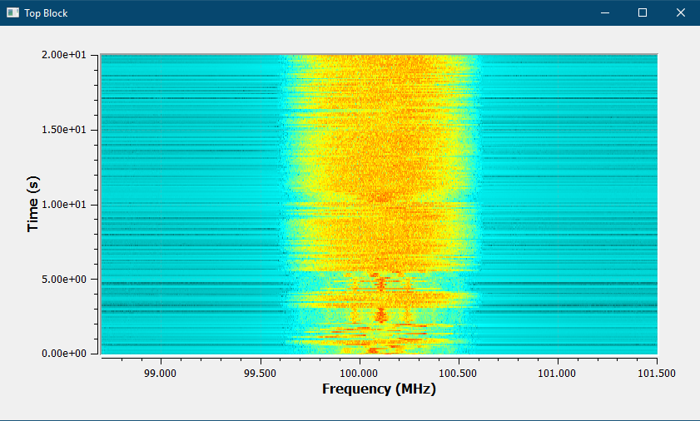This screenshot has height=421, width=700.
Task: Minimize the Top Block window
Action: (x=605, y=12)
